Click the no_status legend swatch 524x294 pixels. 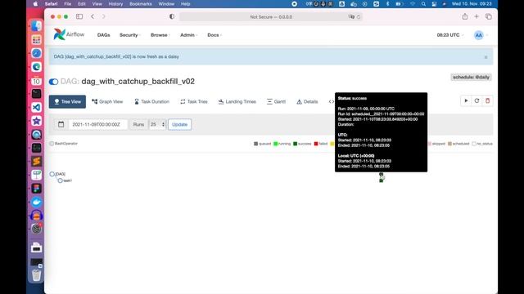point(474,144)
